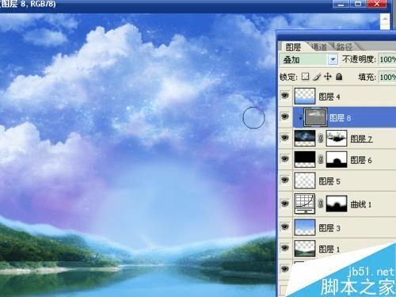The width and height of the screenshot is (396, 297).
Task: Click the 图层 4 layer name
Action: [329, 97]
